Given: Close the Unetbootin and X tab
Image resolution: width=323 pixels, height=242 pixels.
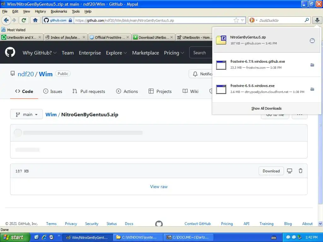Looking at the screenshot, I should [x=40, y=37].
